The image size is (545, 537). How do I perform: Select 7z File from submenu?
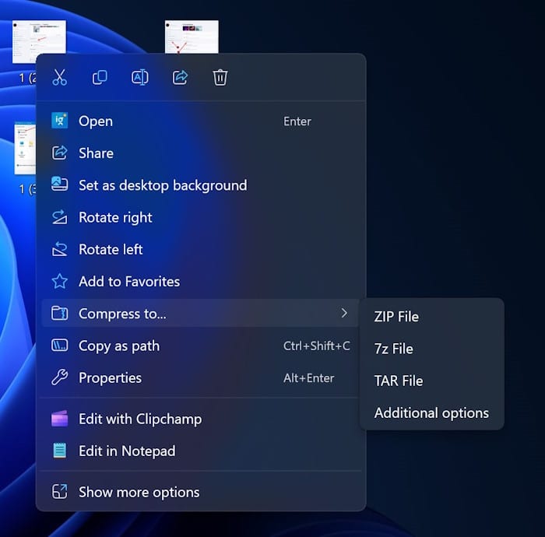(393, 349)
